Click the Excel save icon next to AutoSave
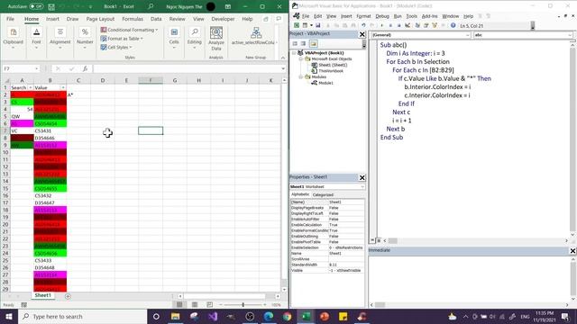The image size is (577, 324). (51, 6)
